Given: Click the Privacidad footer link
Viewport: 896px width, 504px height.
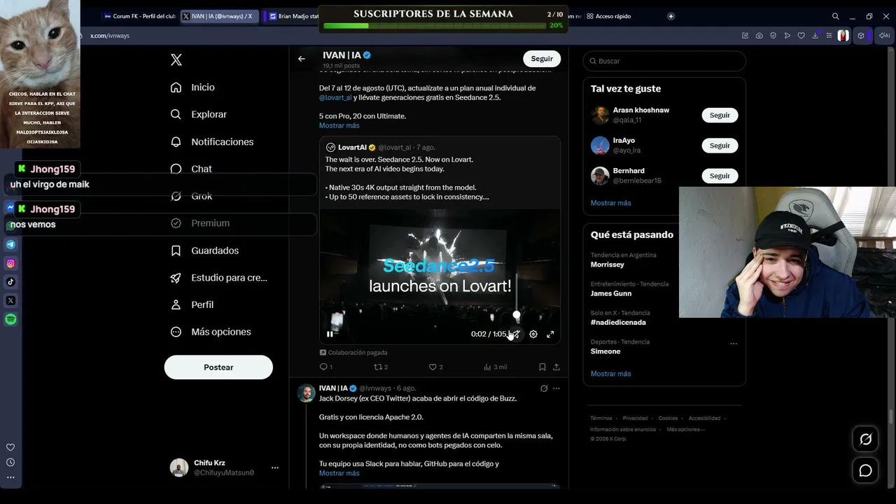Looking at the screenshot, I should click(x=635, y=419).
